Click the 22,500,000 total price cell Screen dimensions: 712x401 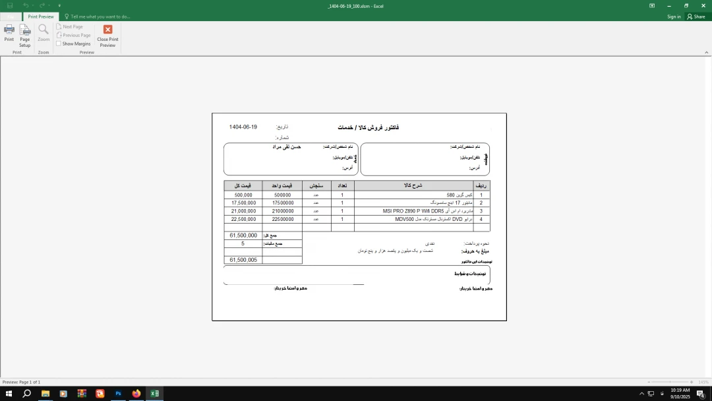pos(243,220)
